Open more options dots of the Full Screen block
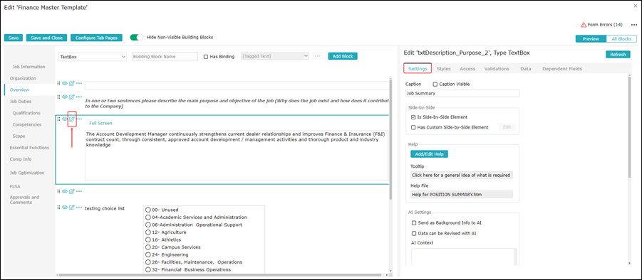This screenshot has height=280, width=642. 79,119
